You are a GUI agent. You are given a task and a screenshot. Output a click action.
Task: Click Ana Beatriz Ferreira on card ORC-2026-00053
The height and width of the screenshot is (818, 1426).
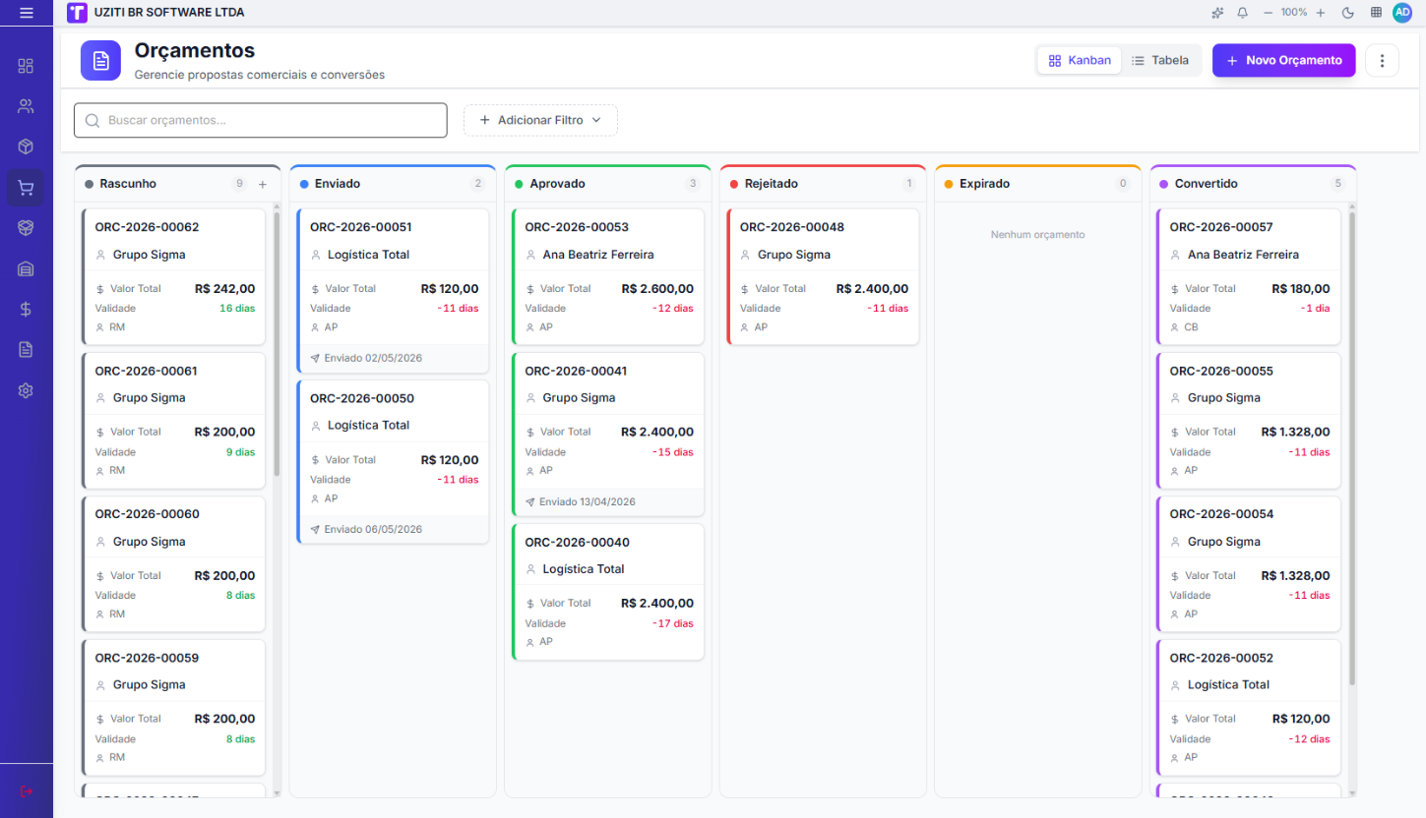click(598, 255)
